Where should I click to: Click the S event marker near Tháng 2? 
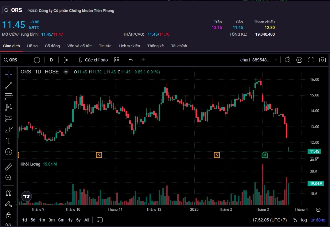coord(217,155)
